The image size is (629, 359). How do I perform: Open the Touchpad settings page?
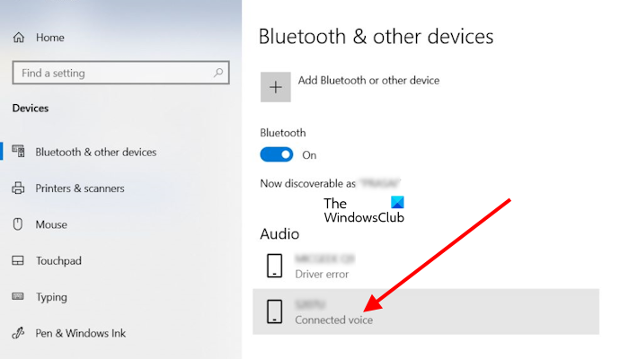(x=58, y=260)
